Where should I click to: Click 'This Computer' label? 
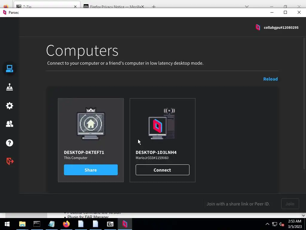click(x=76, y=158)
